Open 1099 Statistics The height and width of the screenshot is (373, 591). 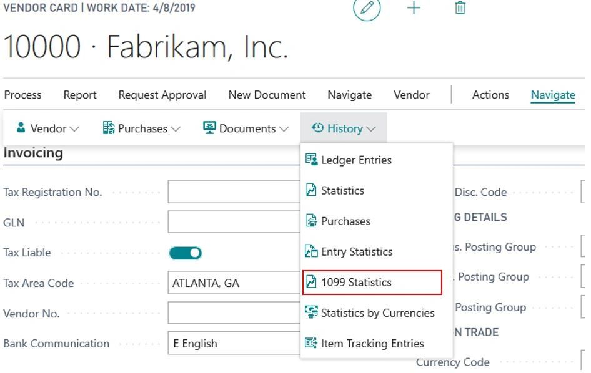(x=372, y=283)
